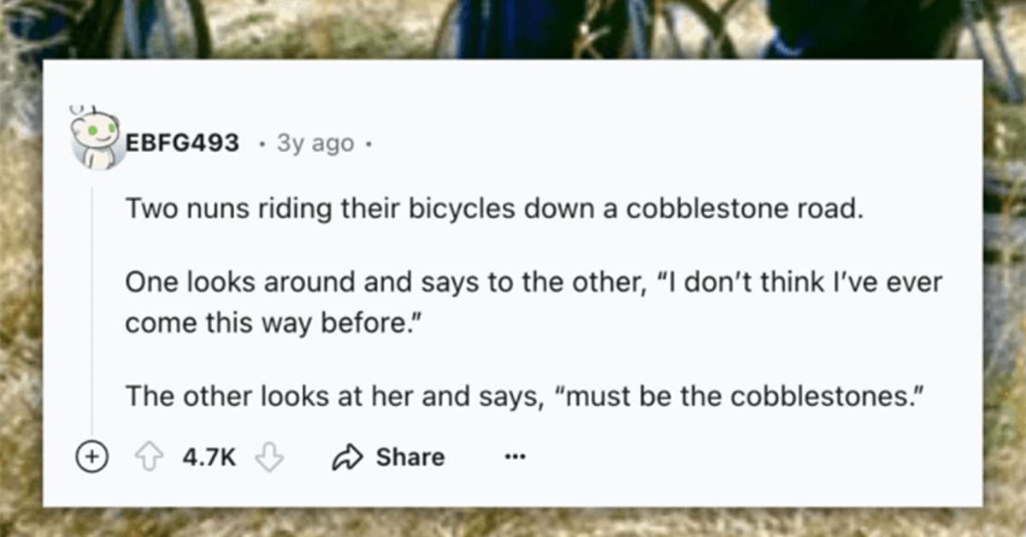Click the small dot after "3y ago"
1026x537 pixels.
tap(367, 144)
